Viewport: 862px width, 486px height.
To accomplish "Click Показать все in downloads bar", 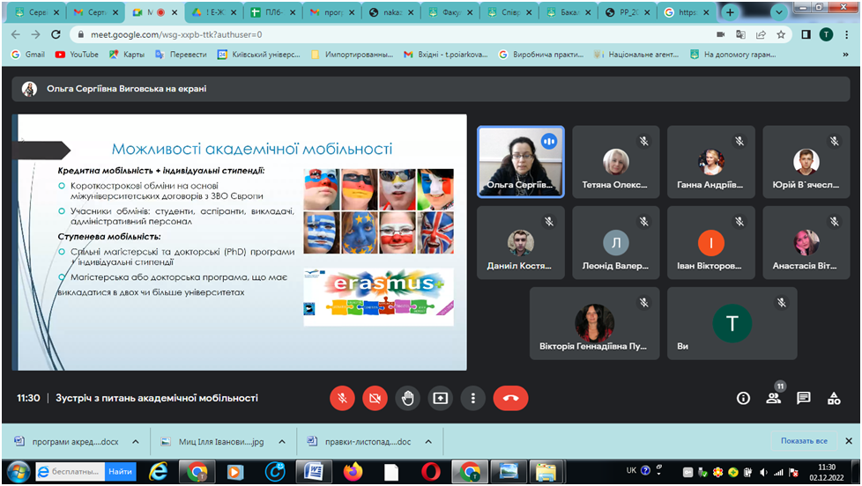I will [803, 441].
